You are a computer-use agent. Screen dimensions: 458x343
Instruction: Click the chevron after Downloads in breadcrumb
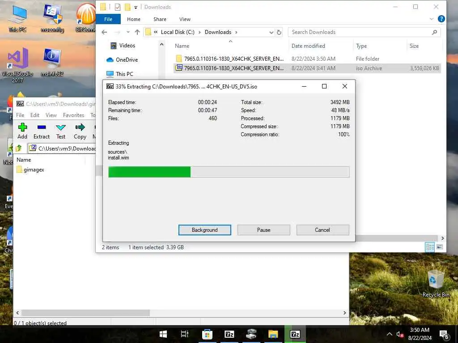coord(236,32)
